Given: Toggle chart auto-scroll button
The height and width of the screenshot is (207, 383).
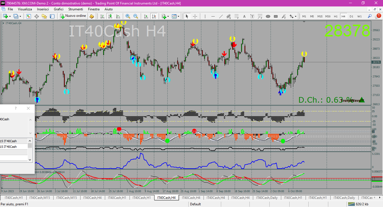Looking at the screenshot, I should tap(146, 16).
